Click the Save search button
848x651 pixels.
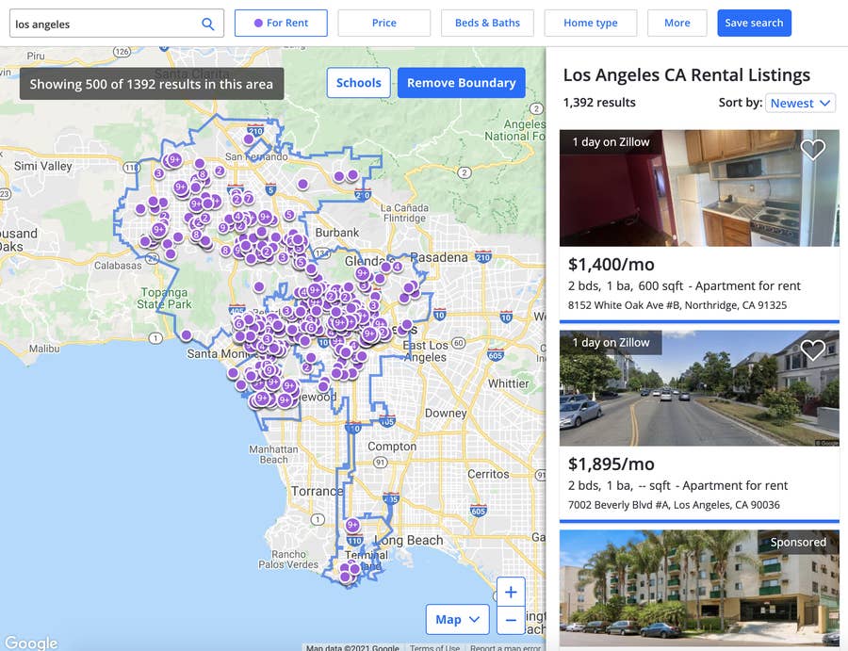[x=754, y=23]
